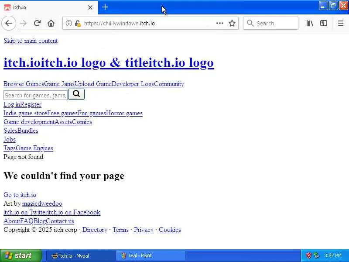Open Free games link
This screenshot has height=262, width=349.
click(x=62, y=113)
